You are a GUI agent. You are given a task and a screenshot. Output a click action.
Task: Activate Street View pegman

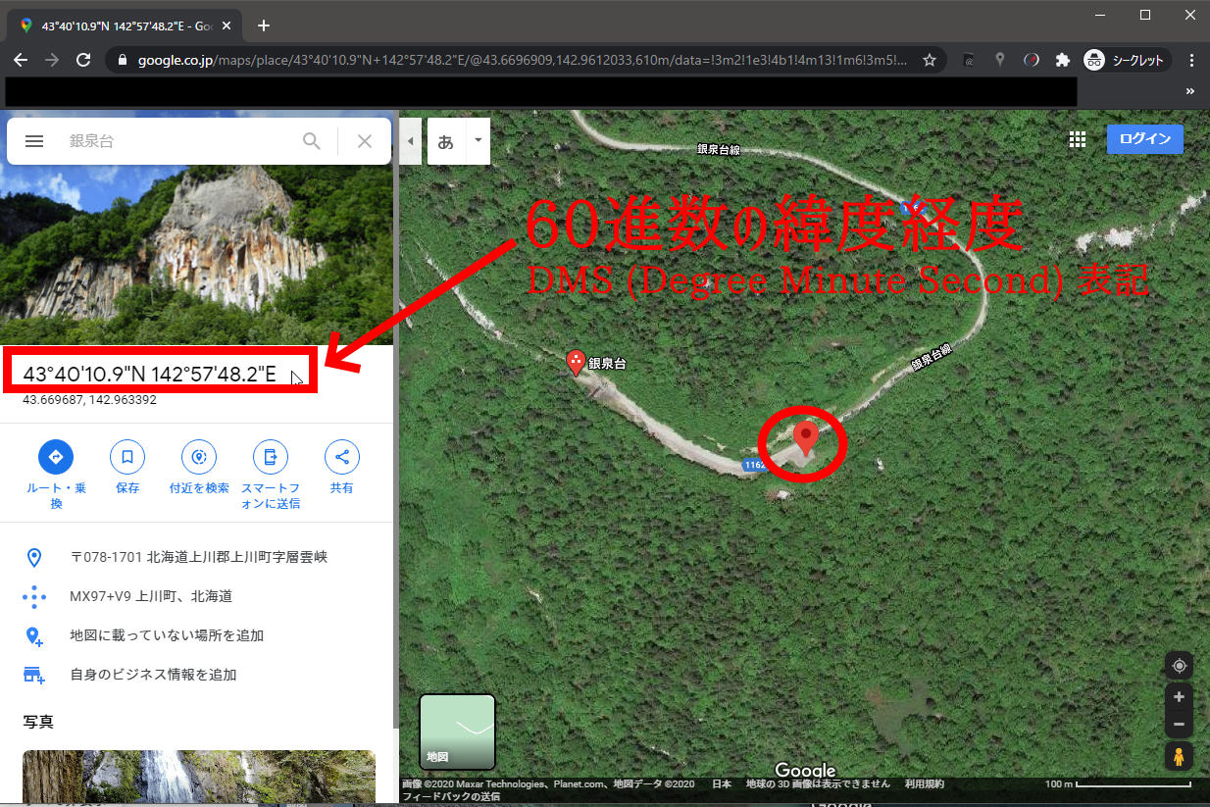1179,756
